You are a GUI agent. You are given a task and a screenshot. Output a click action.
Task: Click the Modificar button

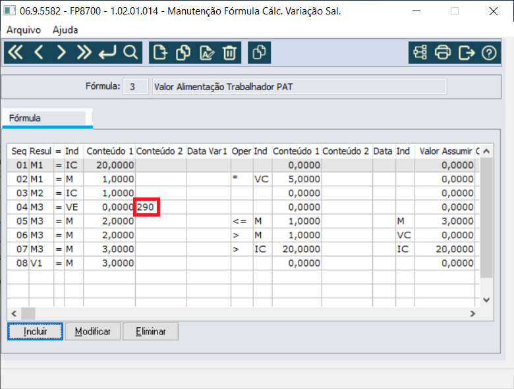coord(93,331)
